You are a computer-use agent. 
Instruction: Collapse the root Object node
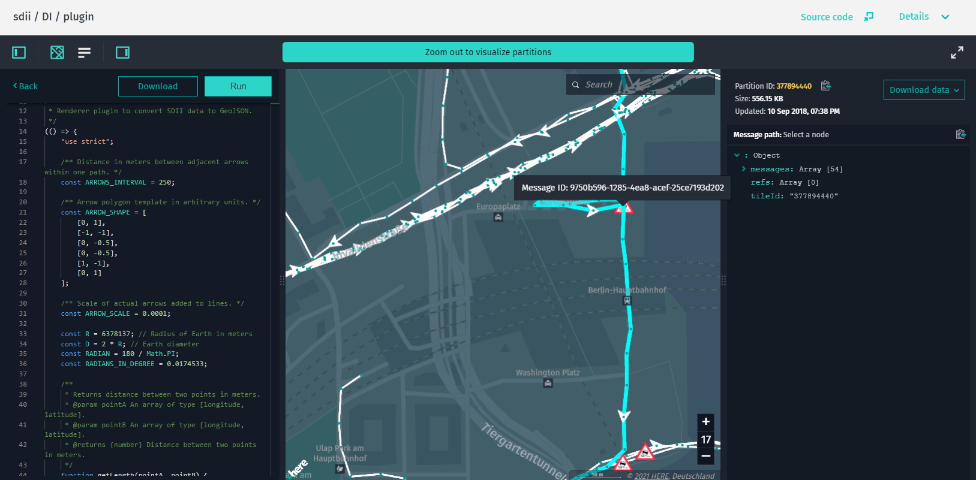point(737,155)
